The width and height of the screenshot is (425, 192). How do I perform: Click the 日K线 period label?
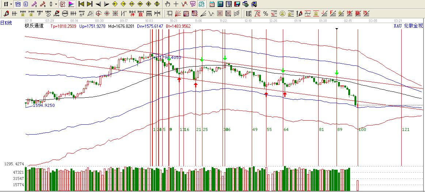click(x=6, y=23)
